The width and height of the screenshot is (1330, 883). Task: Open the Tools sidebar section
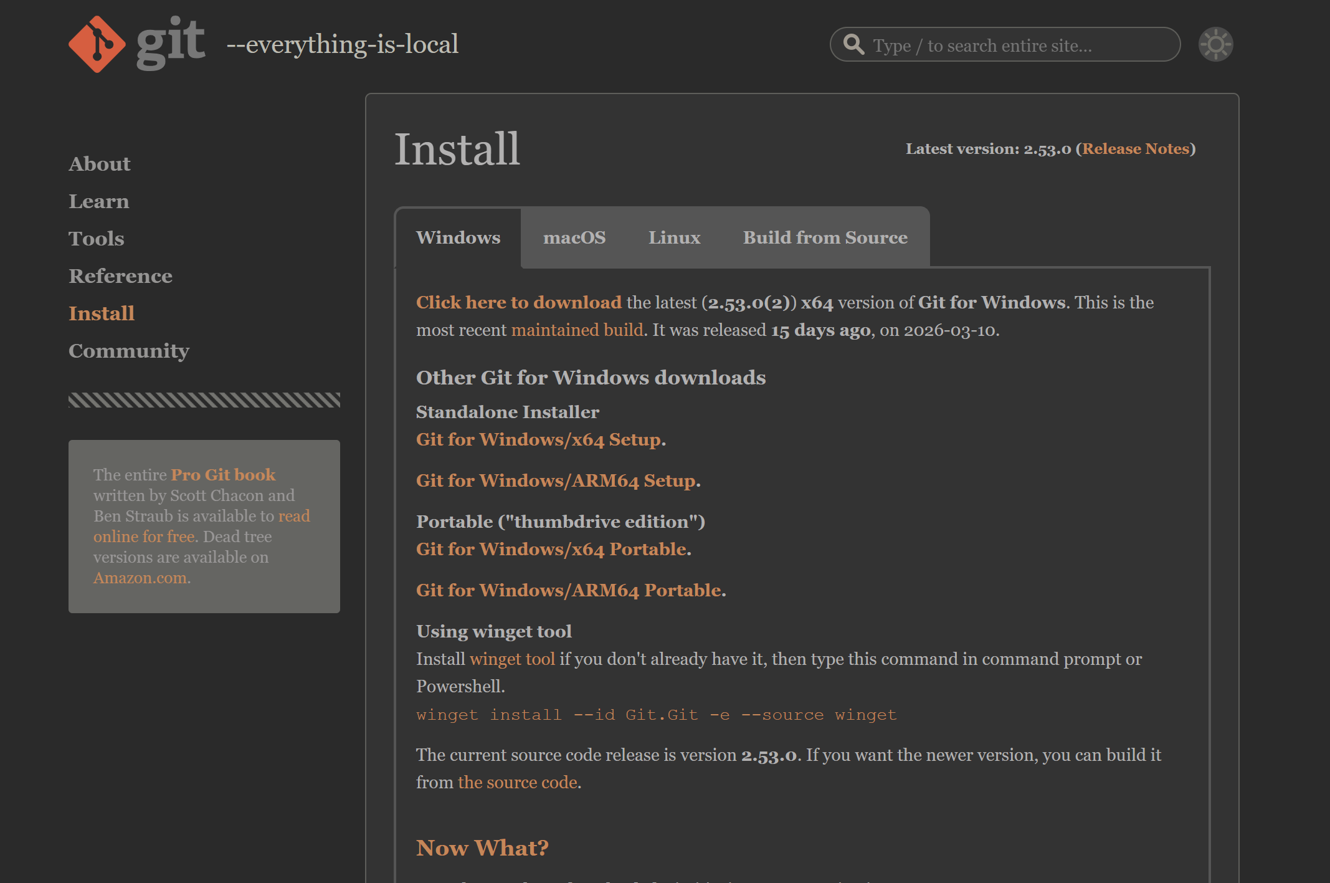97,239
